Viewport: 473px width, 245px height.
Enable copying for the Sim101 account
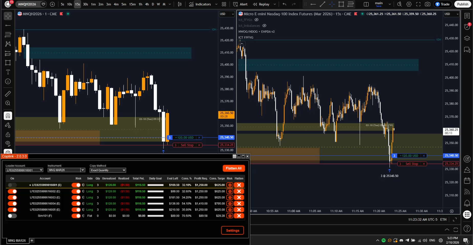point(12,216)
